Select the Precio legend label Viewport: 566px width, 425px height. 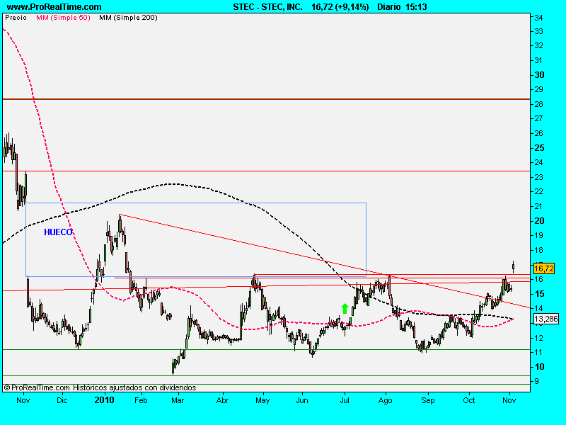16,17
